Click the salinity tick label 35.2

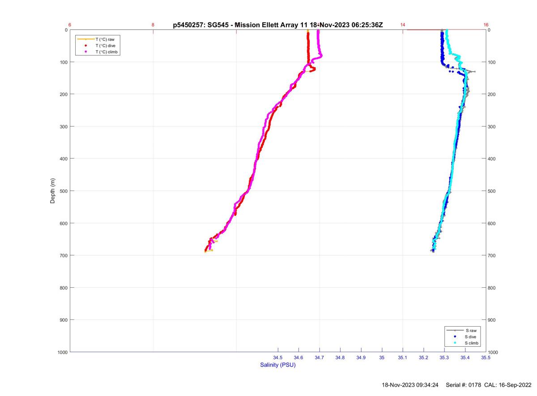tap(423, 358)
